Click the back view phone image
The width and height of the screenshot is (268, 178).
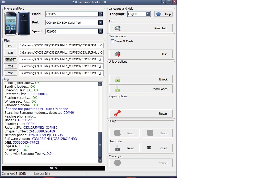[x=24, y=23]
